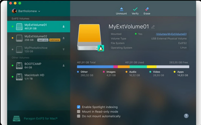Viewport: 201px width, 125px height.
Task: Click the read-only badge on MyExtVolume02
Action: pos(43,40)
